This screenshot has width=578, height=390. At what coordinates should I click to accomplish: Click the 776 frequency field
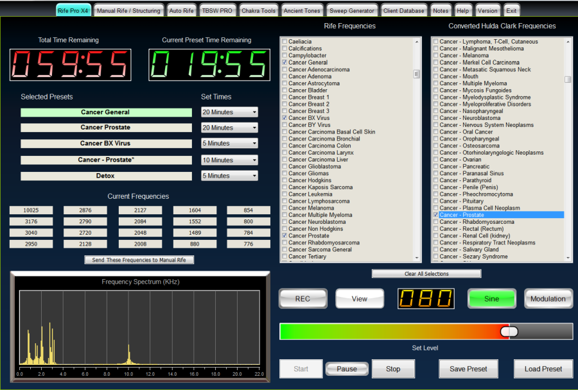pyautogui.click(x=248, y=244)
